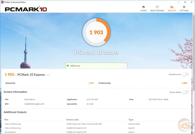This screenshot has width=195, height=134.
Task: Click the Productivity score 2 855
Action: point(185,83)
